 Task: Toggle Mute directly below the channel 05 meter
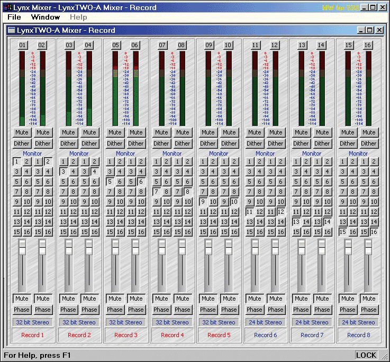pyautogui.click(x=115, y=132)
